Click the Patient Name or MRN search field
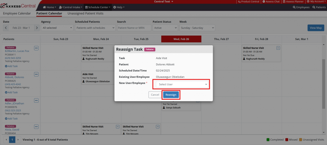This screenshot has width=327, height=145. pos(133,28)
